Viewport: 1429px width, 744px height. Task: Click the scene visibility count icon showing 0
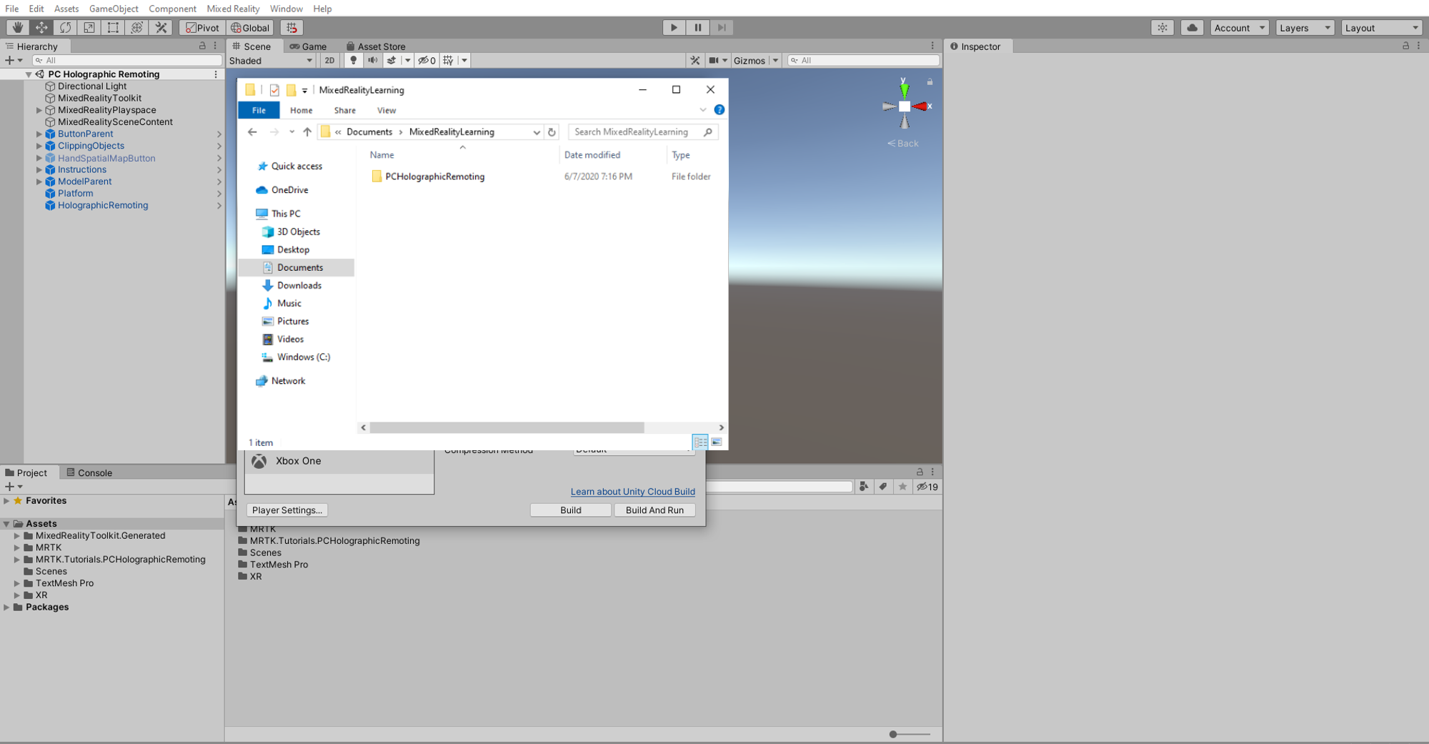[427, 60]
